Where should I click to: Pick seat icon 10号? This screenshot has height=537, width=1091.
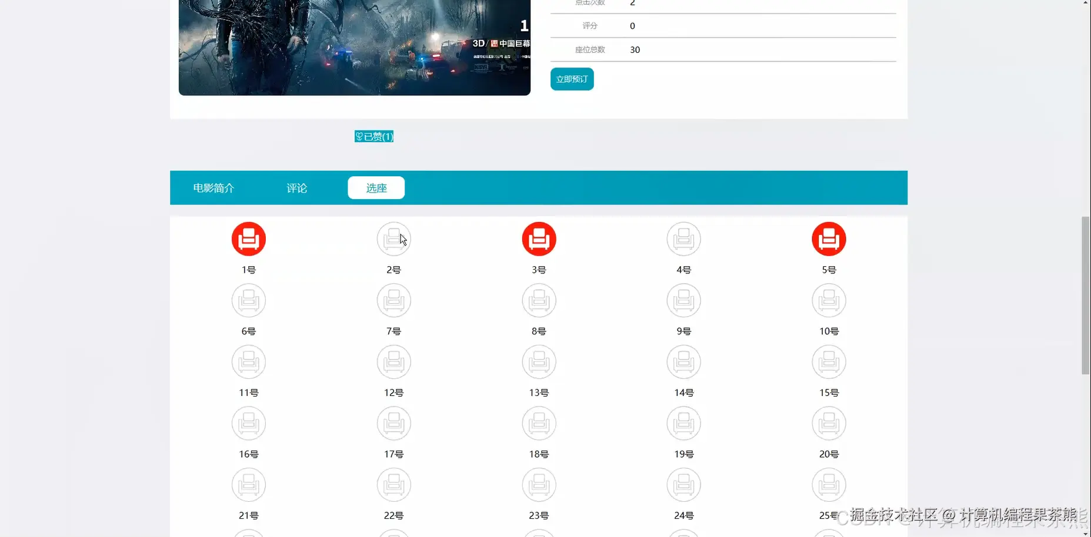point(829,300)
